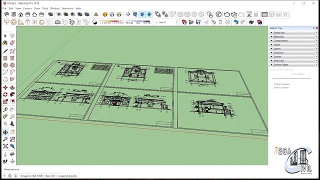Select the Protractor tool
This screenshot has width=320, height=180.
(x=5, y=116)
